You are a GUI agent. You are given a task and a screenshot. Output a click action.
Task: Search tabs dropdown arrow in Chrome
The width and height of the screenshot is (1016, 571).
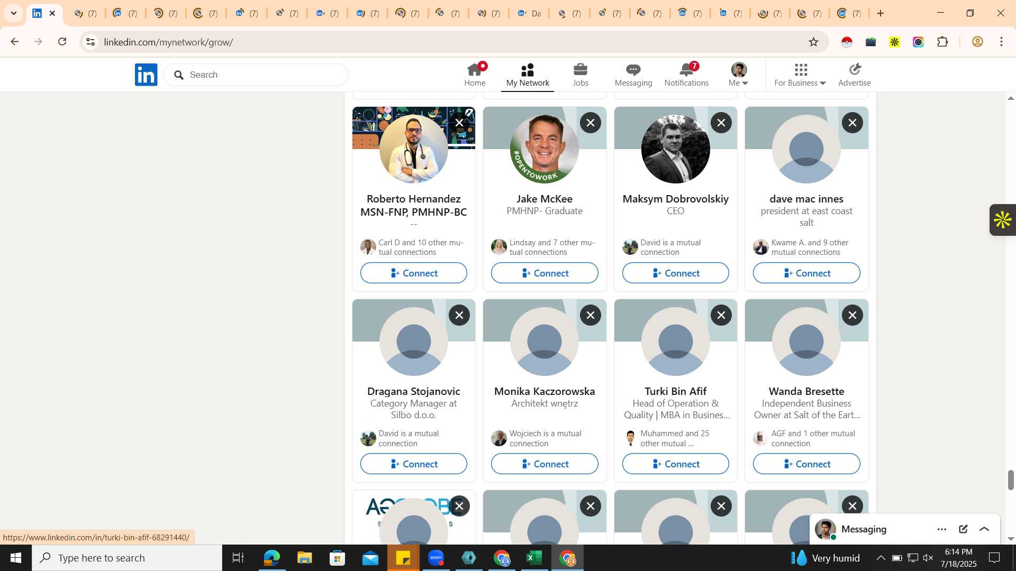click(x=14, y=13)
